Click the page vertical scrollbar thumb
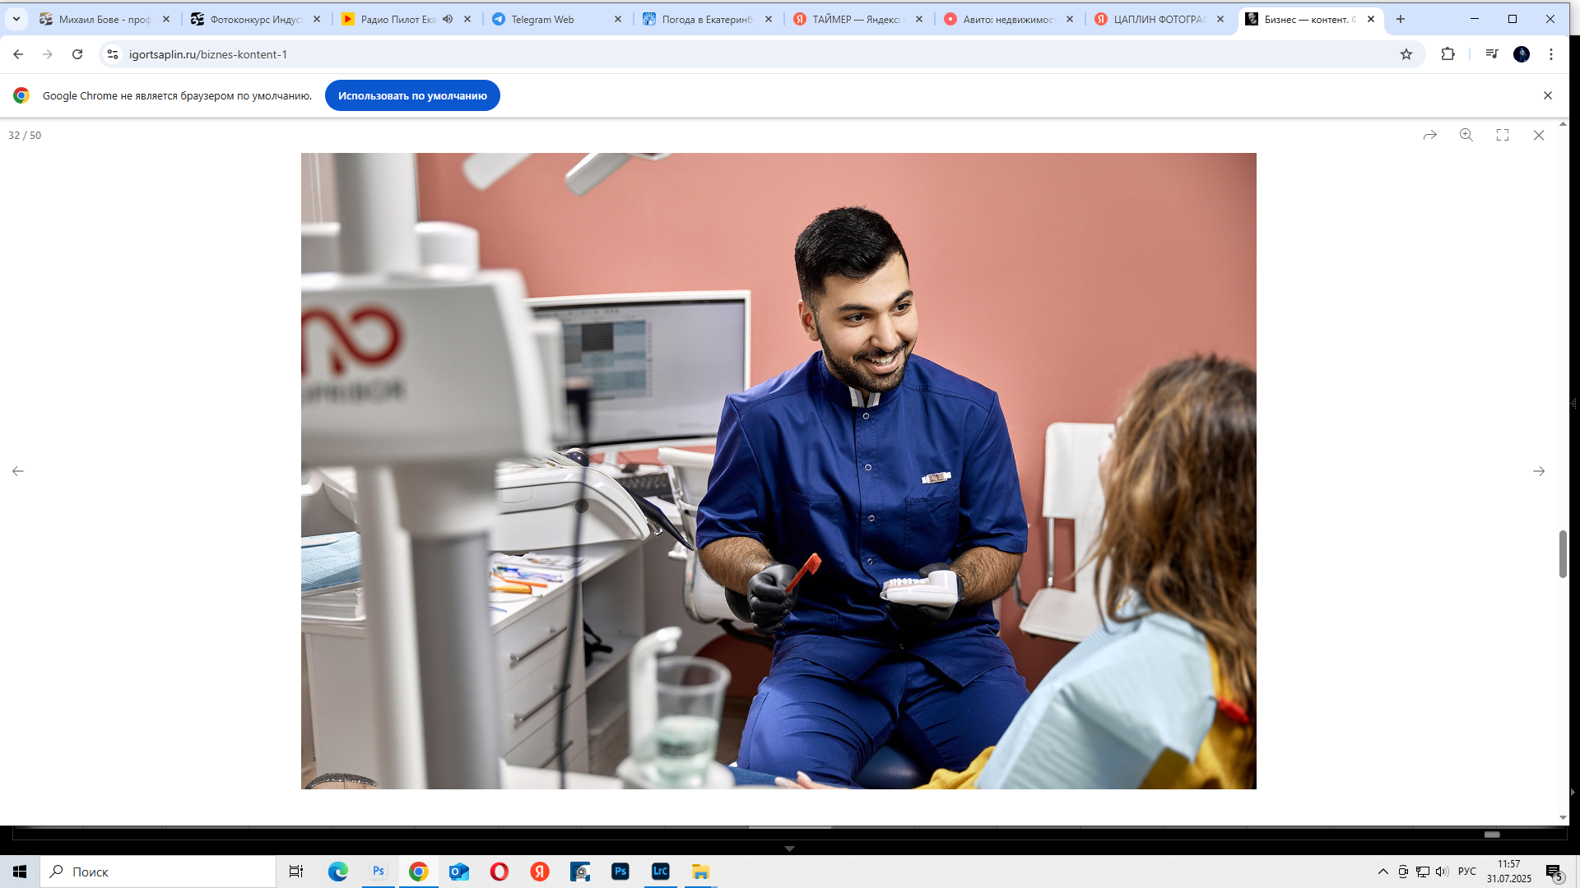Viewport: 1580px width, 888px height. point(1563,554)
